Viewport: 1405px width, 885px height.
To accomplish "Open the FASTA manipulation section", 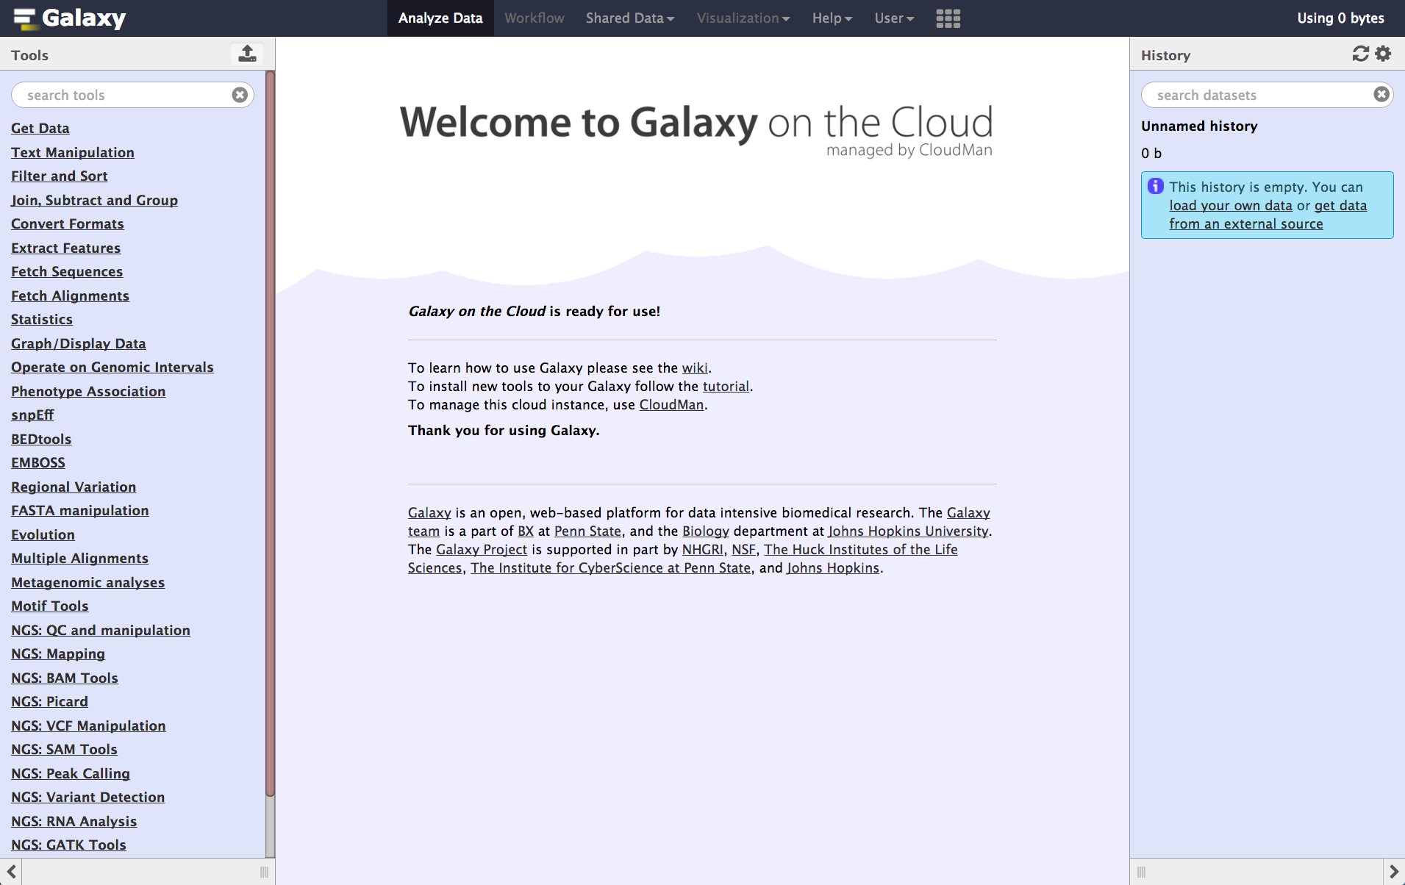I will coord(80,510).
